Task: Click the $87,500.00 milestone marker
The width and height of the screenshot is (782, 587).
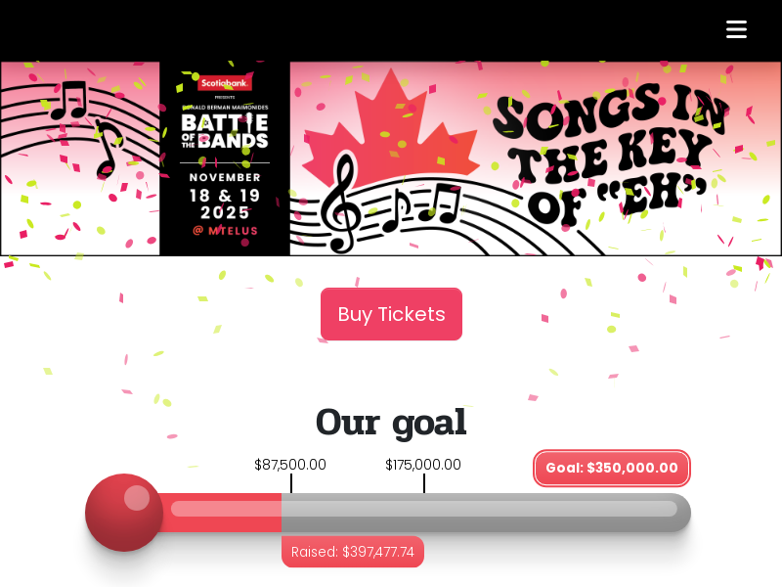Action: click(x=290, y=465)
